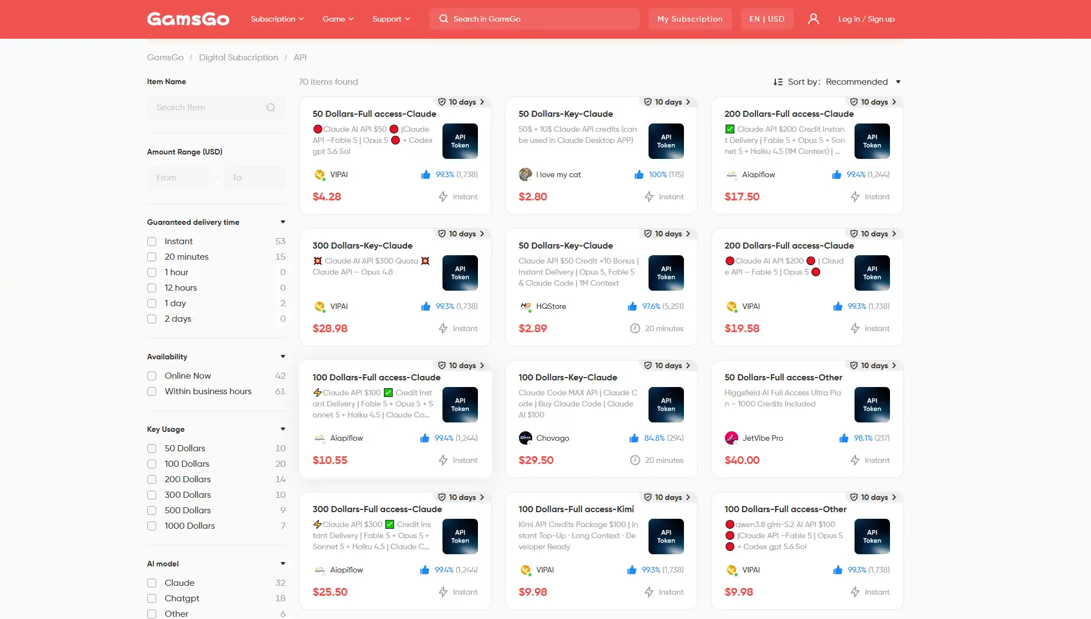Click Log in / Sign up link
1091x619 pixels.
tap(866, 19)
